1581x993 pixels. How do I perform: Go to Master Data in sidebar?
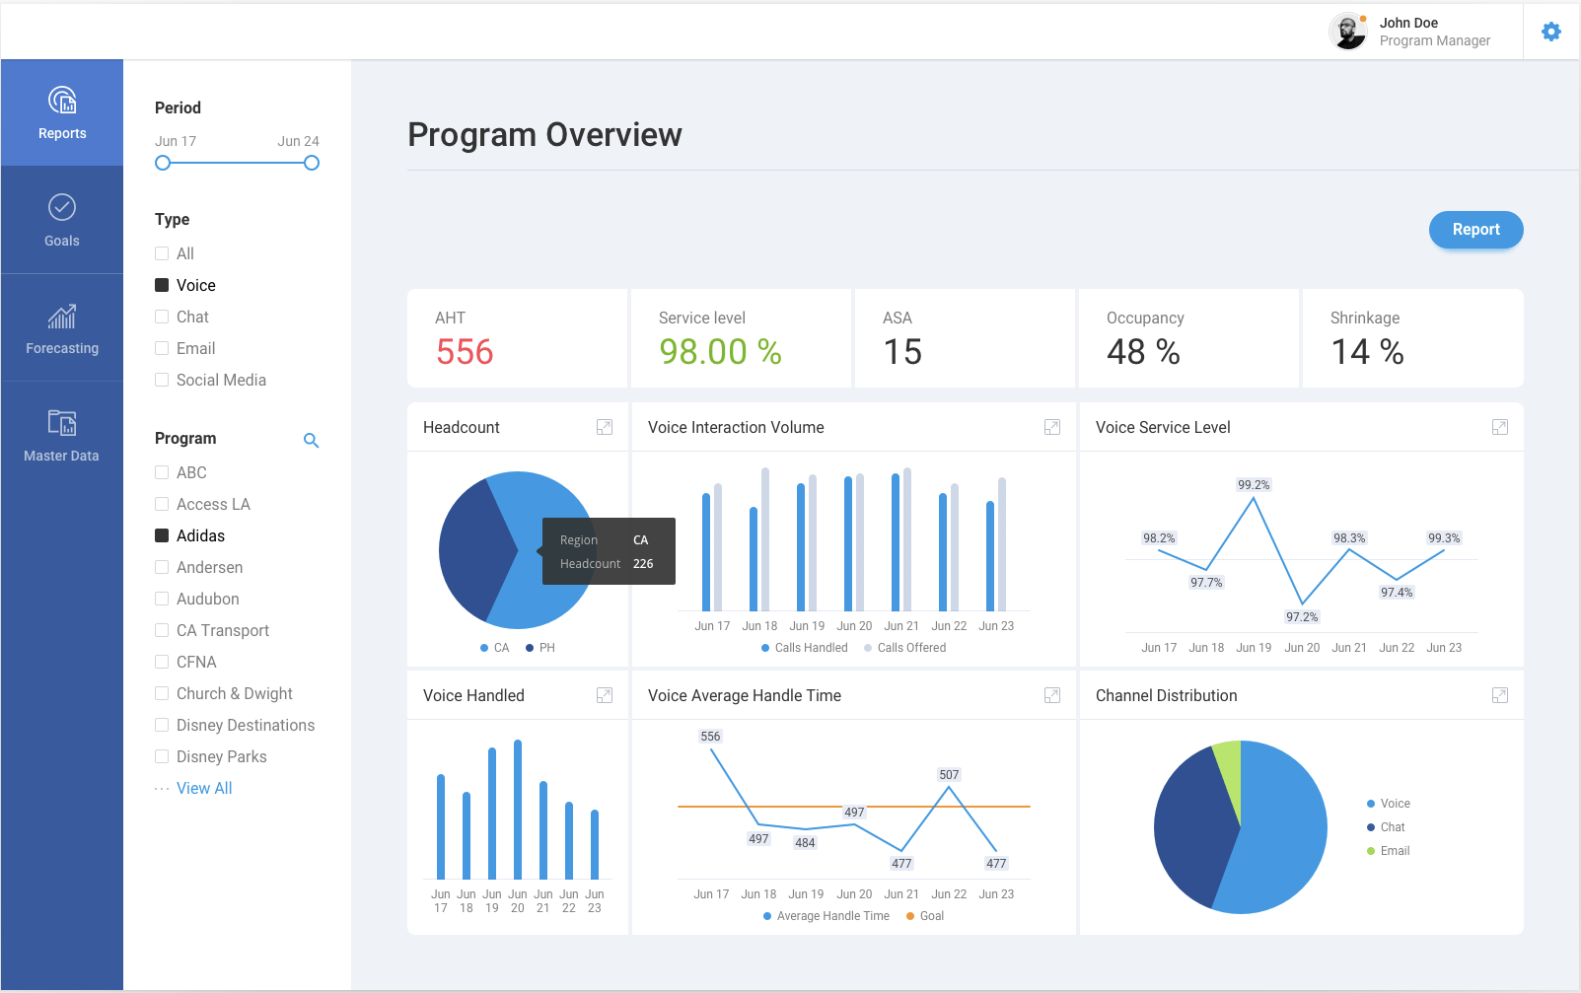point(62,435)
